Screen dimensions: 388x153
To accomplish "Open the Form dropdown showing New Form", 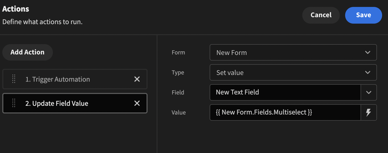I will pyautogui.click(x=293, y=53).
